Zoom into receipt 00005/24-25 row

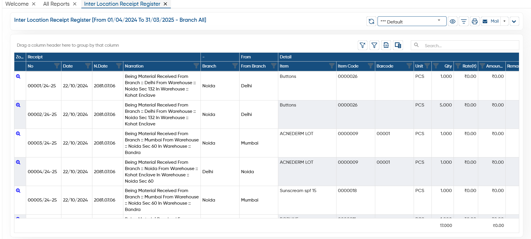click(x=18, y=191)
